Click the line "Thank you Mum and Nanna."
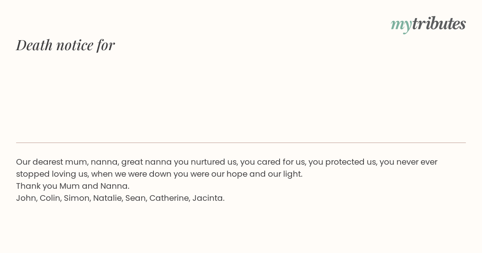 73,186
